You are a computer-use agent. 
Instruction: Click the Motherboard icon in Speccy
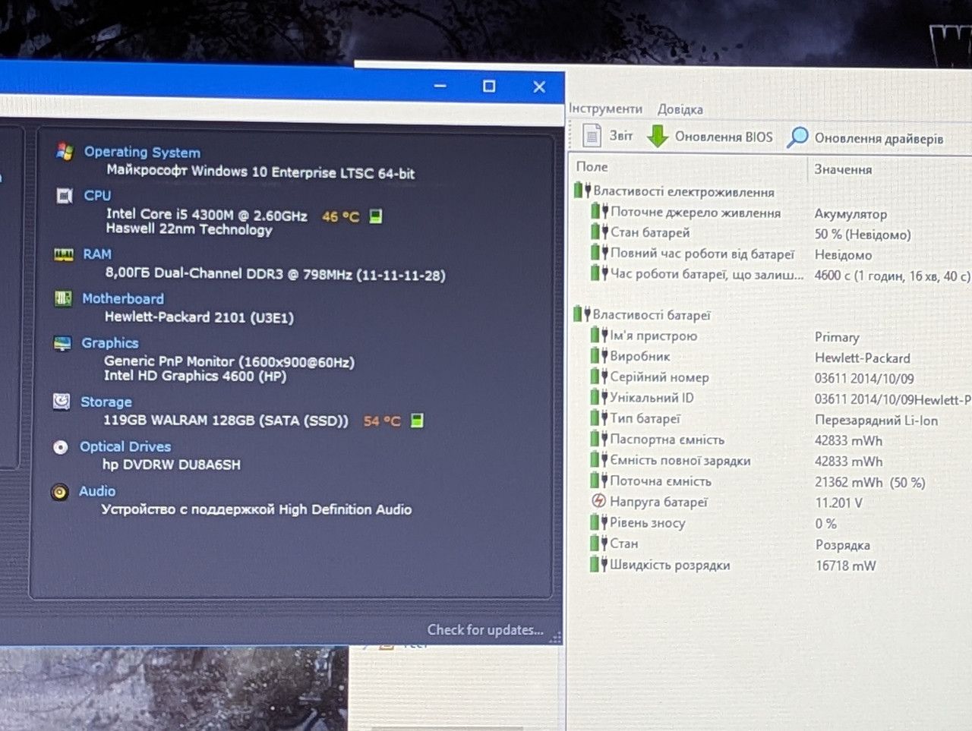coord(63,298)
